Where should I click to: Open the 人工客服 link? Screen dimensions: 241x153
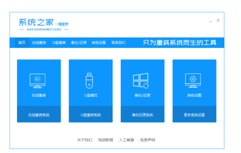126,140
